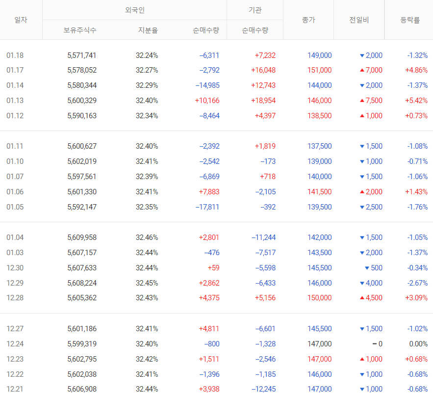This screenshot has width=433, height=394.
Task: Click institution net volume –11,244
Action: click(x=263, y=237)
